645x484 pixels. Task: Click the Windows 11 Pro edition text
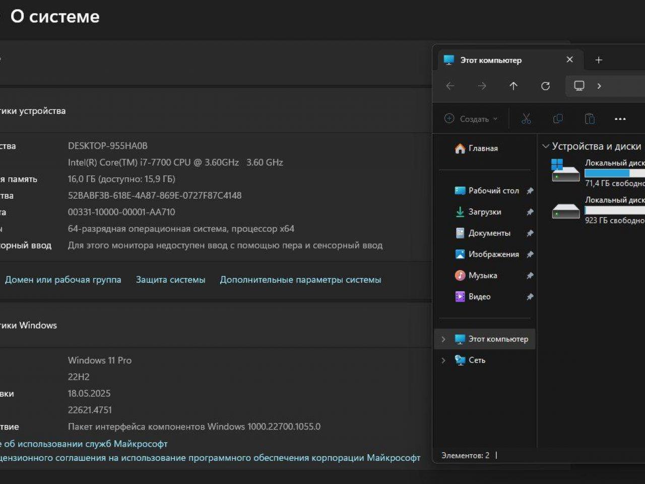[x=100, y=360]
